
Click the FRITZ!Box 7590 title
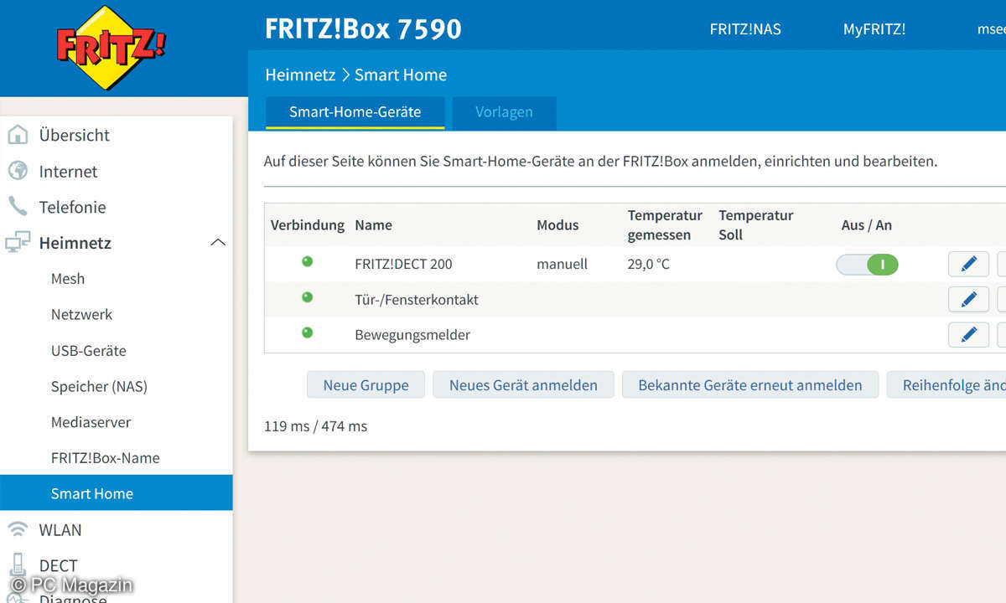(363, 28)
